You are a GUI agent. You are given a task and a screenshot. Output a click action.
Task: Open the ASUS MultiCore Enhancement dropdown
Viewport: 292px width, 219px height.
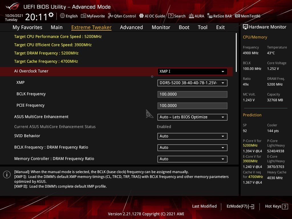[x=192, y=117]
